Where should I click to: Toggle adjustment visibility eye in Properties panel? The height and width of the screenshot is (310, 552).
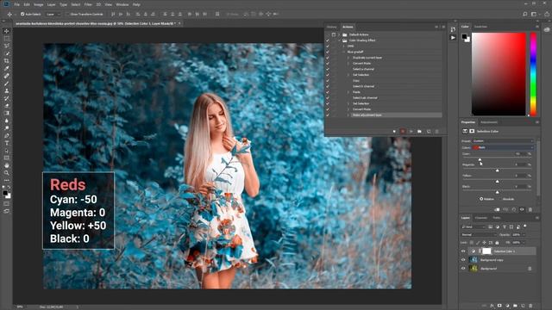[x=522, y=209]
